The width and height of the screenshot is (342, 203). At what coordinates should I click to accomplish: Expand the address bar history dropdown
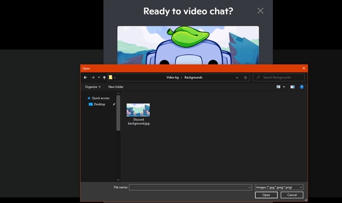[237, 78]
